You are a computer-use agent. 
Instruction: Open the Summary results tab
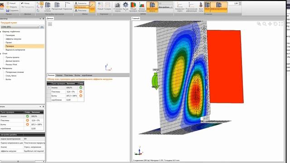tap(51, 75)
